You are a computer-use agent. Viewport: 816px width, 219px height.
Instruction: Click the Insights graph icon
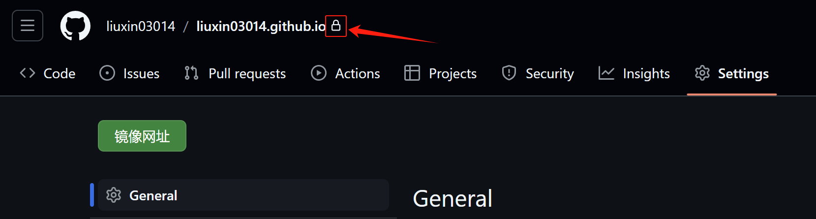[x=606, y=73]
